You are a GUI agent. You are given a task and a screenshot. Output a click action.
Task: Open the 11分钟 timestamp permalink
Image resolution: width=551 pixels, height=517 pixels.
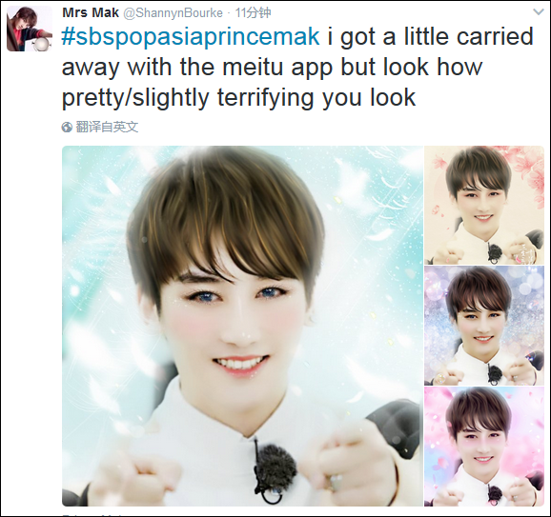pyautogui.click(x=253, y=13)
